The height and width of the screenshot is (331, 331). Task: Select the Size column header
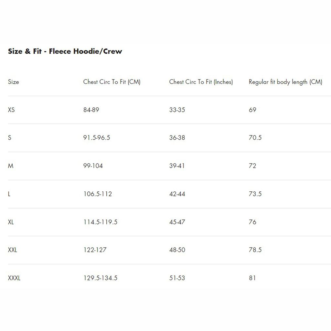point(14,82)
